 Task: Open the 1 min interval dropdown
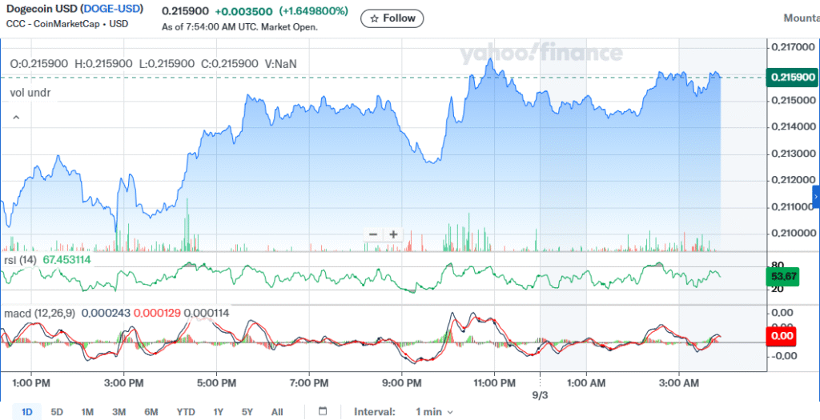[433, 411]
